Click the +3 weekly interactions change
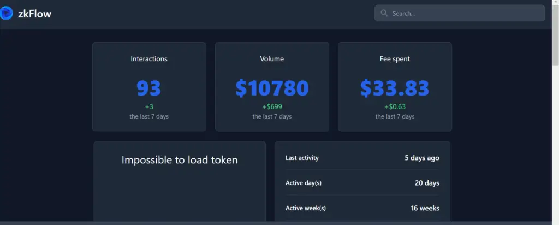559x225 pixels. 149,106
